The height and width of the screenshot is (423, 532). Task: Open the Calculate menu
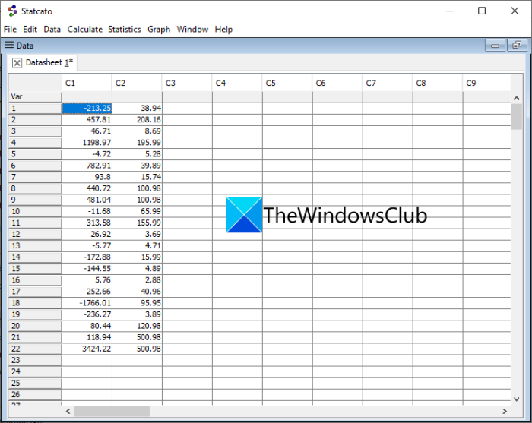point(85,30)
